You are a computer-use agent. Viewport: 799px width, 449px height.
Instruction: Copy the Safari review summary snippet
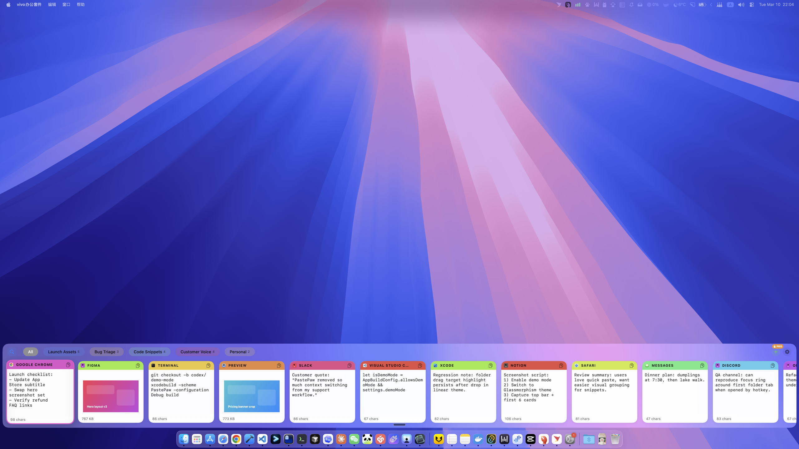tap(632, 365)
